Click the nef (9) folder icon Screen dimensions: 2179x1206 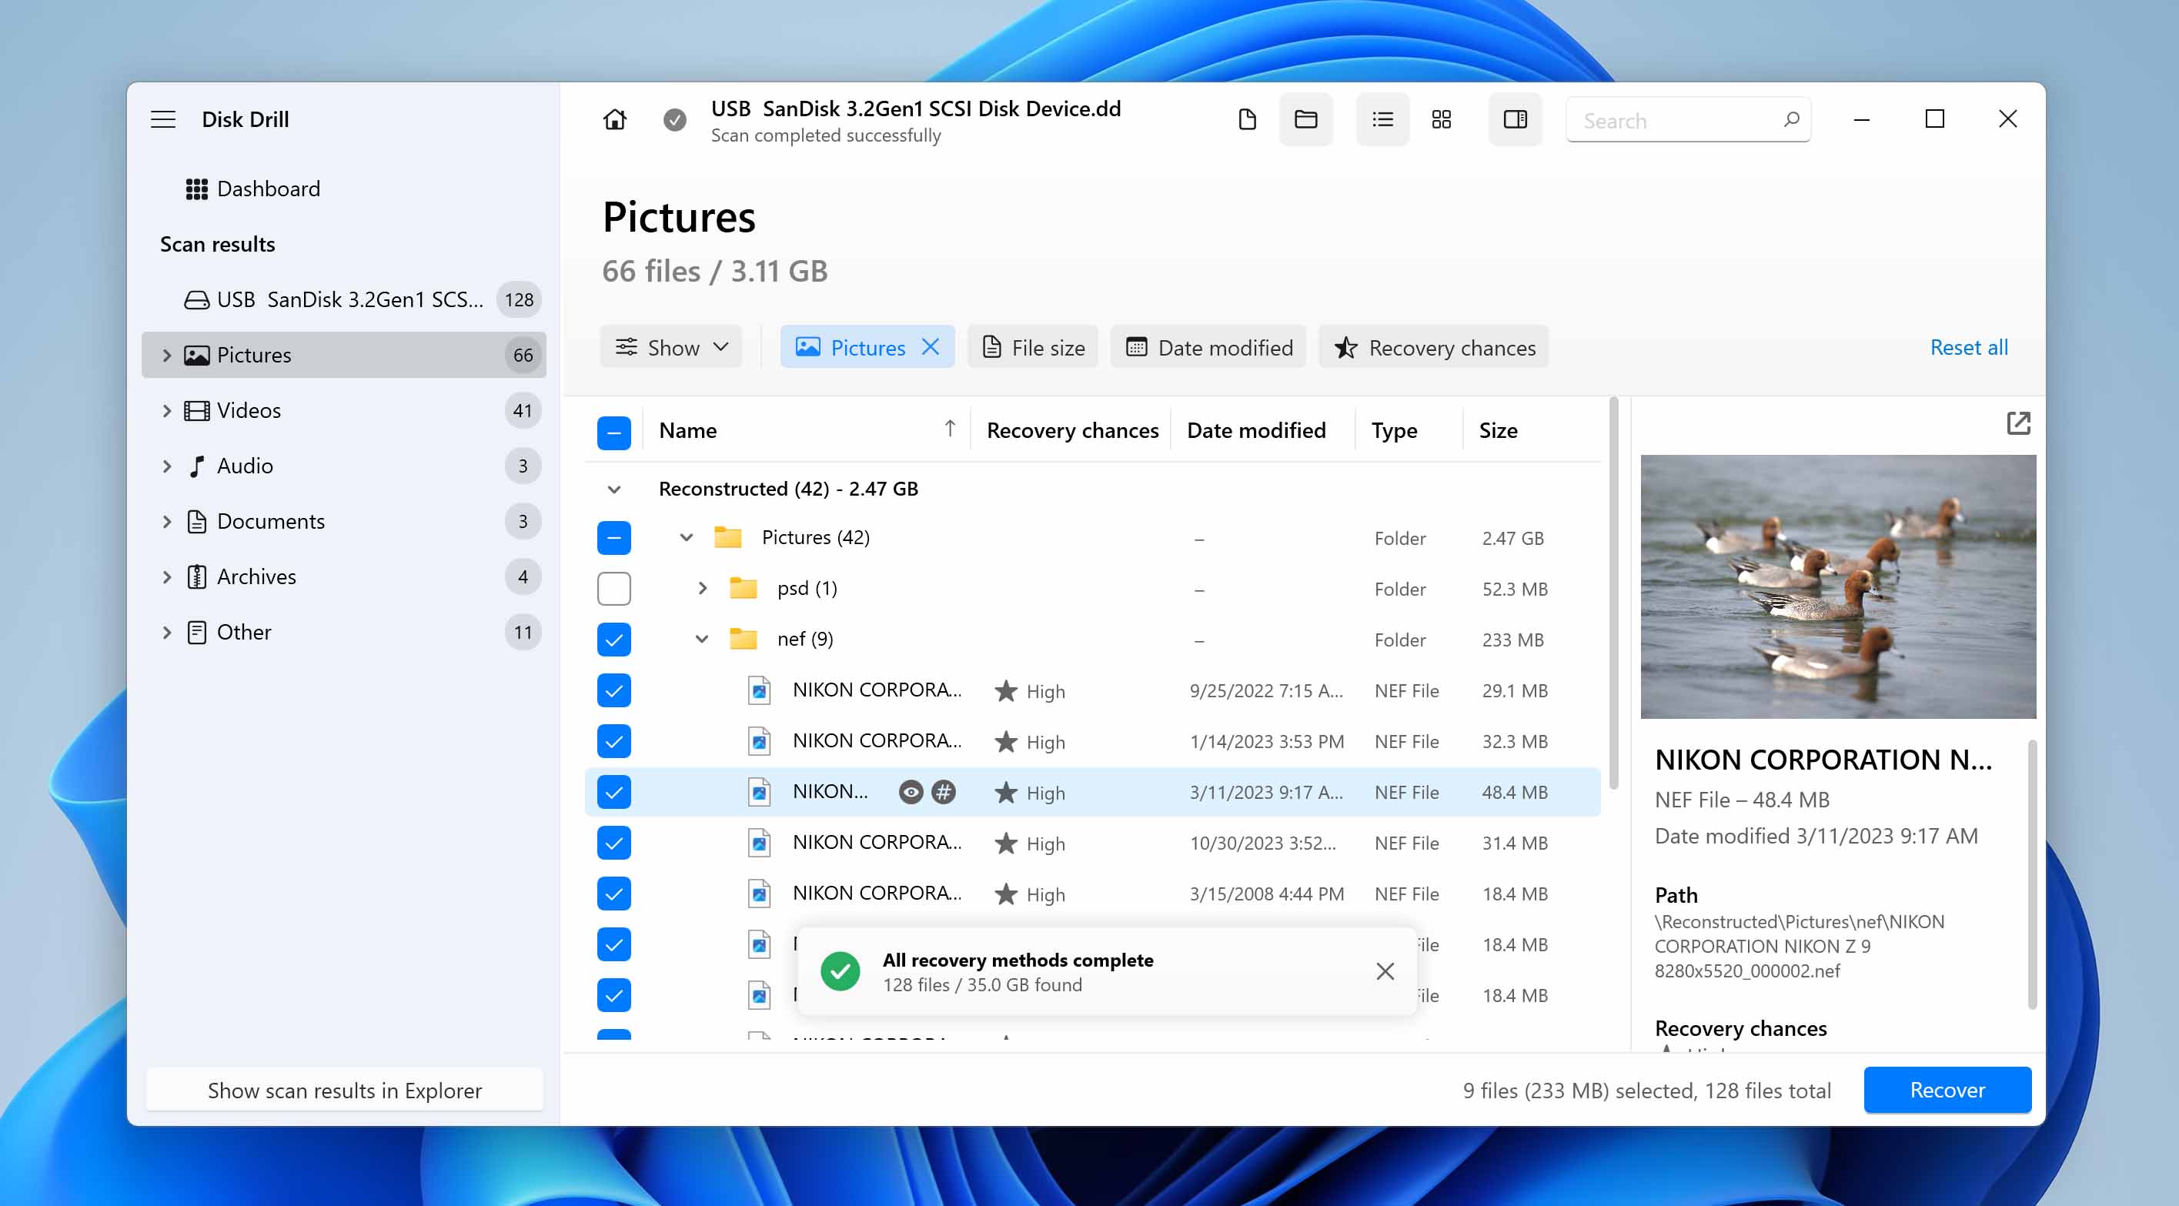[x=743, y=639]
